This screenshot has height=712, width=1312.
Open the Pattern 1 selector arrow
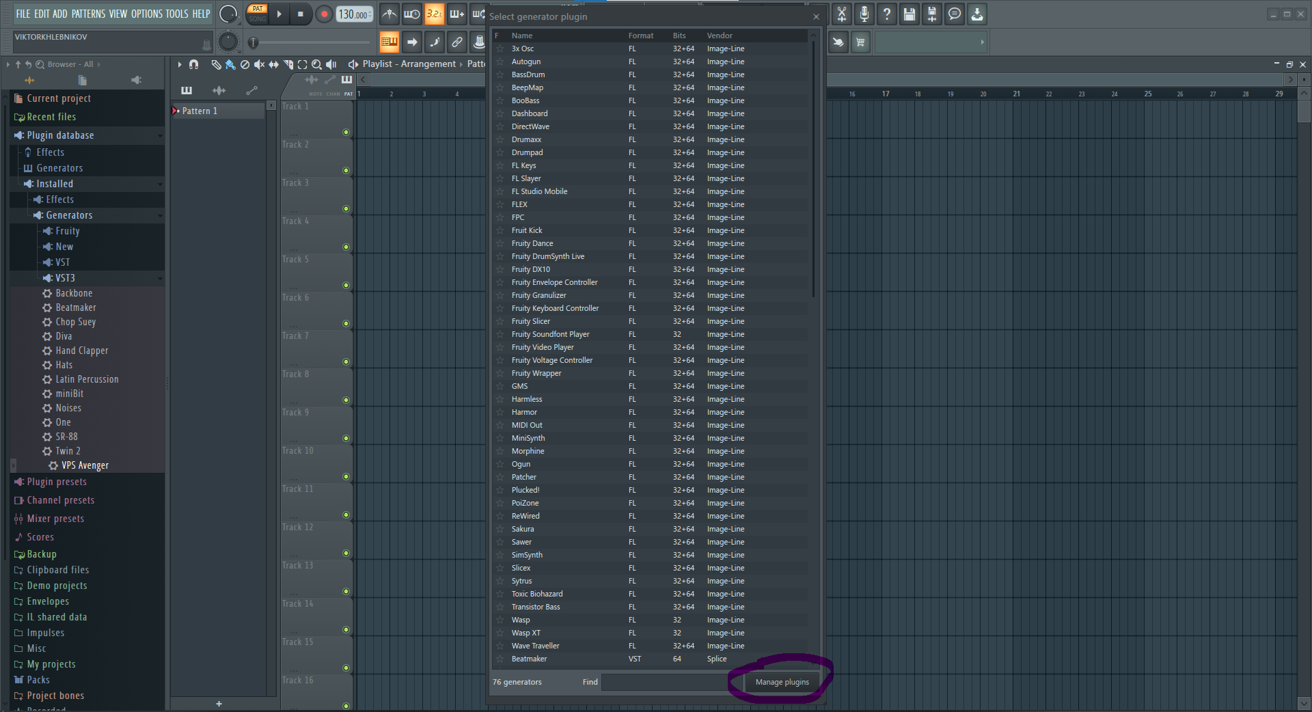click(x=176, y=111)
